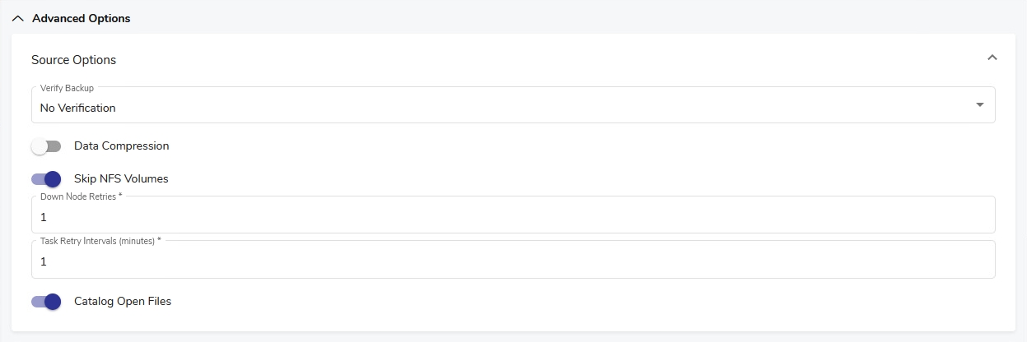Click the value 1 in Task Retry Intervals
The width and height of the screenshot is (1027, 342).
pyautogui.click(x=44, y=262)
